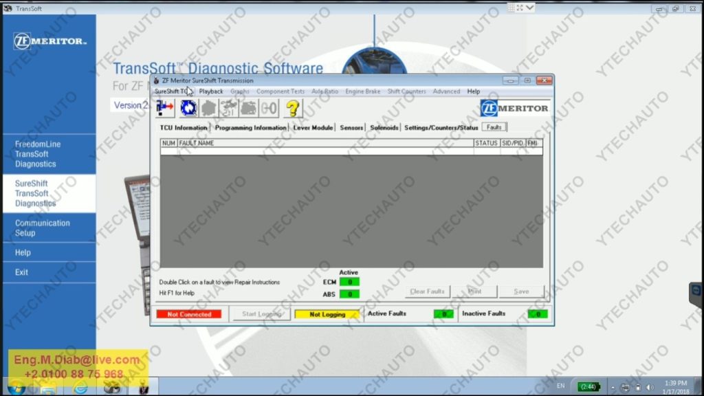Click the Save button
704x396 pixels.
(x=521, y=291)
